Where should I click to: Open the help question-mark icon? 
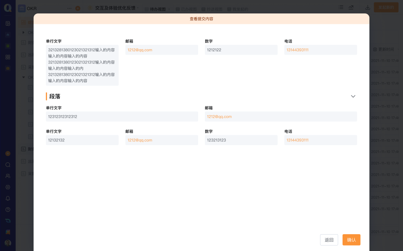point(8,209)
